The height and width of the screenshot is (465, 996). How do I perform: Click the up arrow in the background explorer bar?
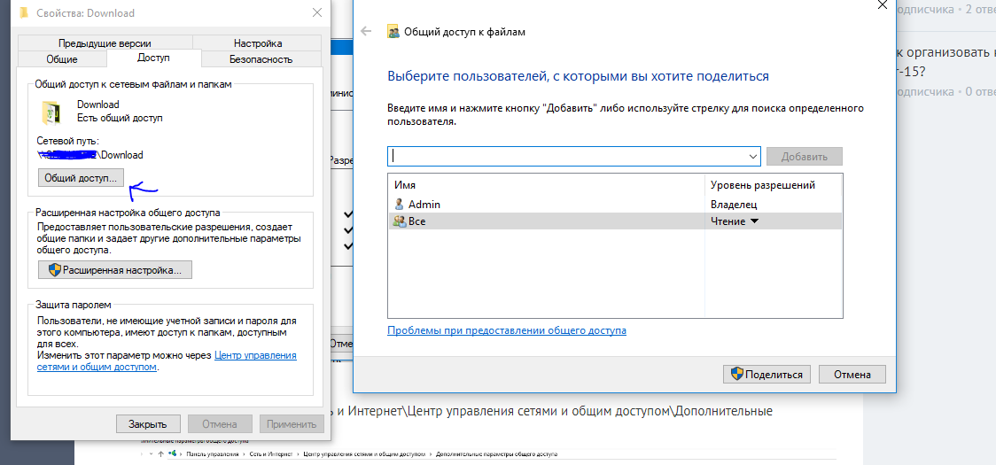159,455
